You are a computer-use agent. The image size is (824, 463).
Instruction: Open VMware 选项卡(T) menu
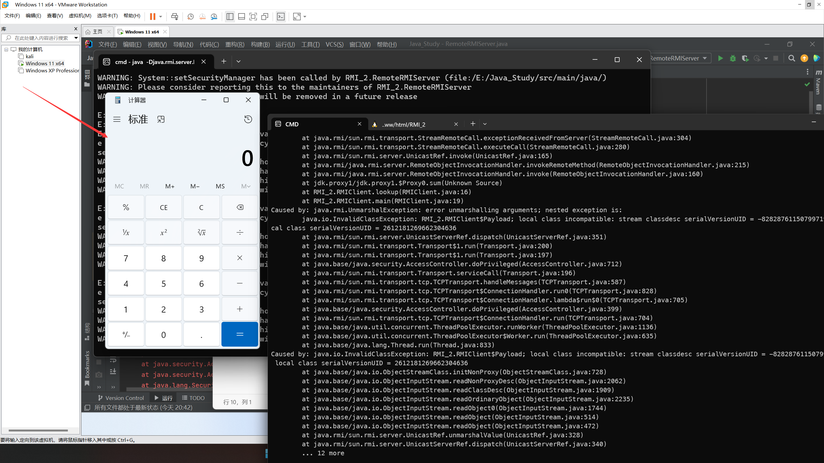click(x=107, y=16)
